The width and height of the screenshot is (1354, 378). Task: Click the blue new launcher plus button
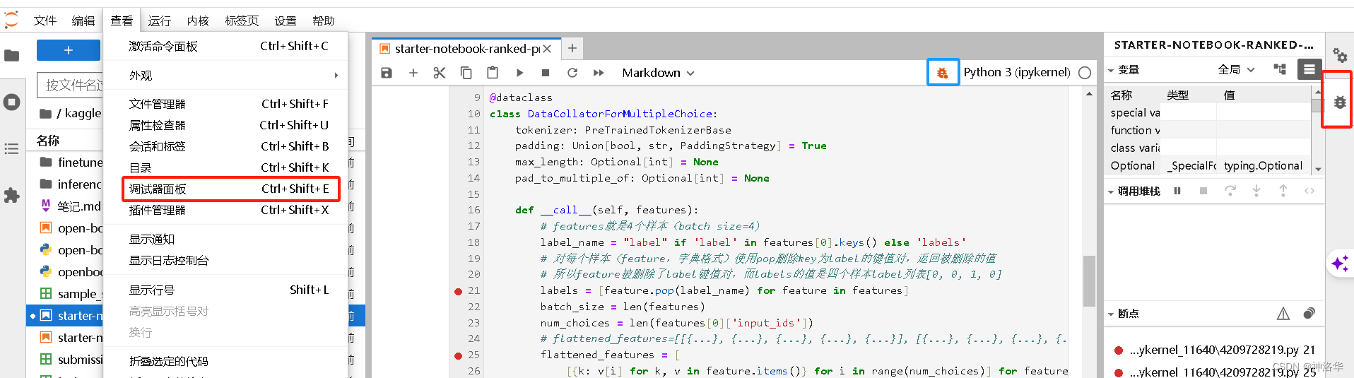pyautogui.click(x=68, y=50)
